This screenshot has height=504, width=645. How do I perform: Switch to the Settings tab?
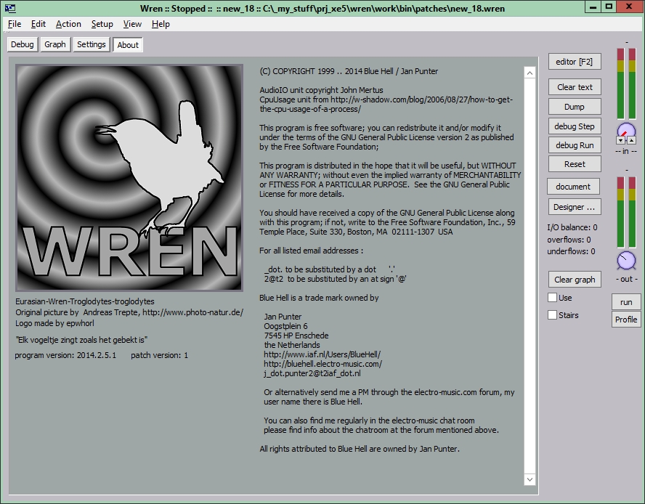(x=92, y=44)
